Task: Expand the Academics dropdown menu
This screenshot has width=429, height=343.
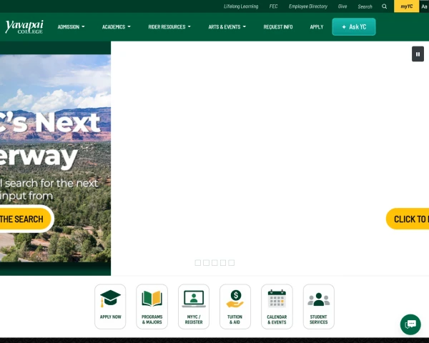Action: tap(117, 27)
